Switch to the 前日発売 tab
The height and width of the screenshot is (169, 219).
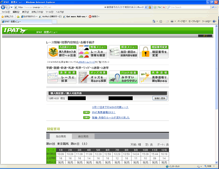tap(83, 137)
